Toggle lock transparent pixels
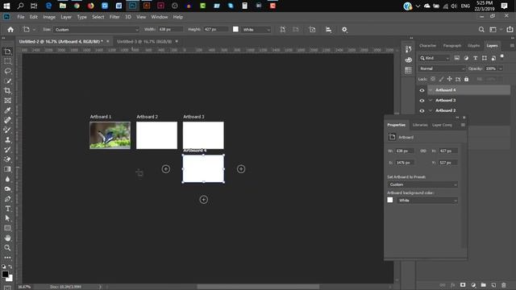The width and height of the screenshot is (516, 290). (x=433, y=79)
